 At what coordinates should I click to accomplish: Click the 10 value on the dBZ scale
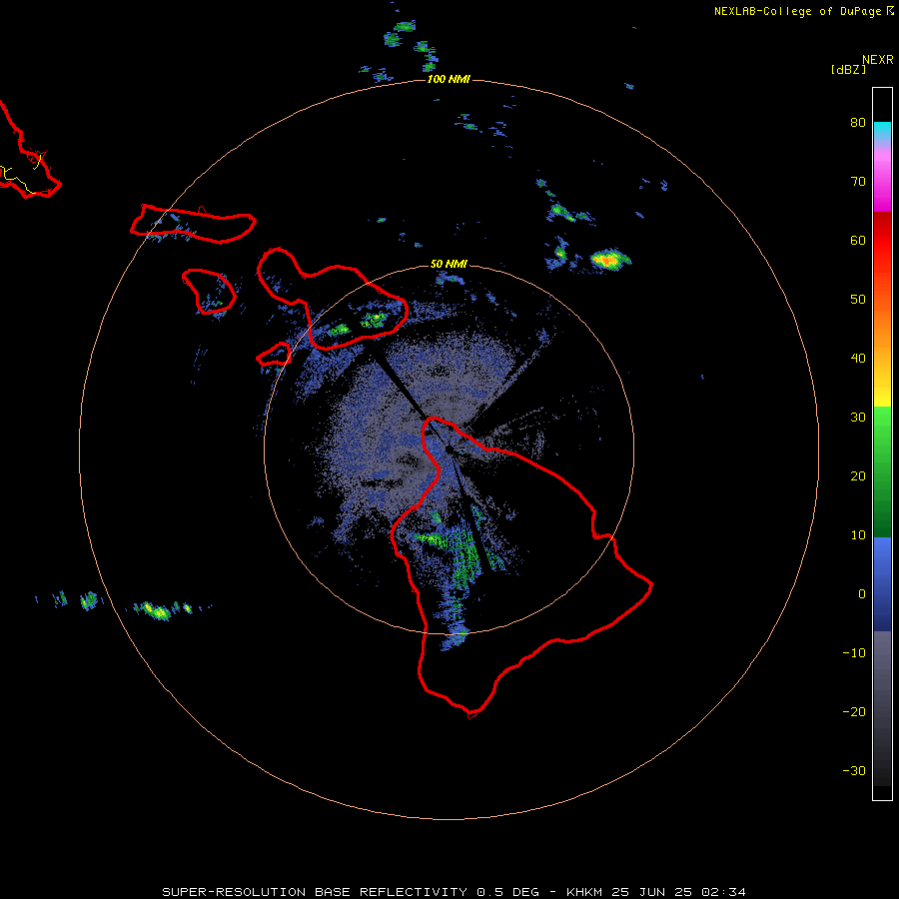(x=858, y=535)
